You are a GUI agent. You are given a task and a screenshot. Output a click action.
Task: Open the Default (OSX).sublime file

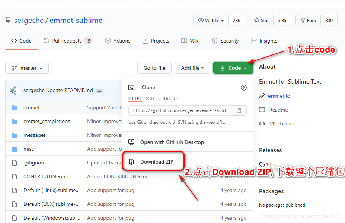pos(51,204)
